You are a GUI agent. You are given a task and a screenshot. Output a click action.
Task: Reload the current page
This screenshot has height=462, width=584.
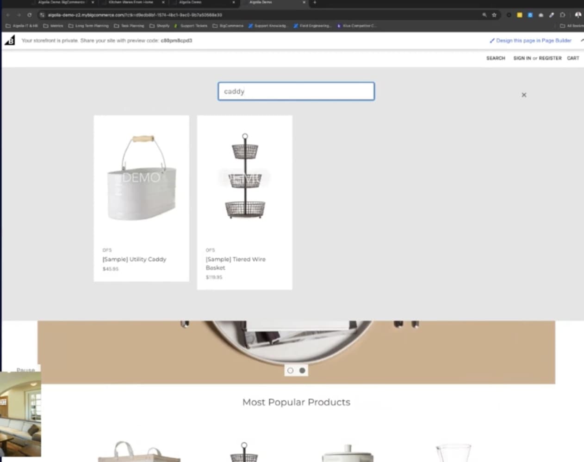(x=29, y=15)
